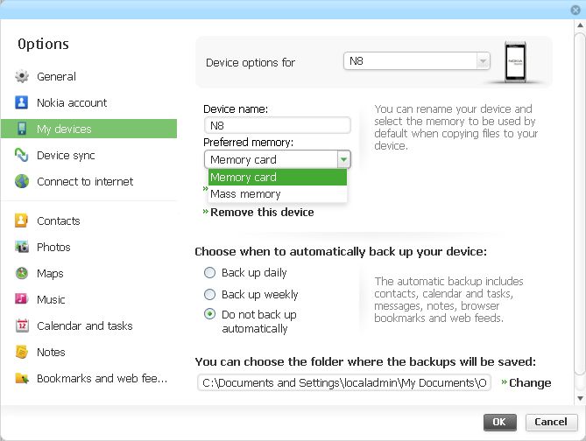Collapse the Preferred memory dropdown arrow

tap(343, 160)
